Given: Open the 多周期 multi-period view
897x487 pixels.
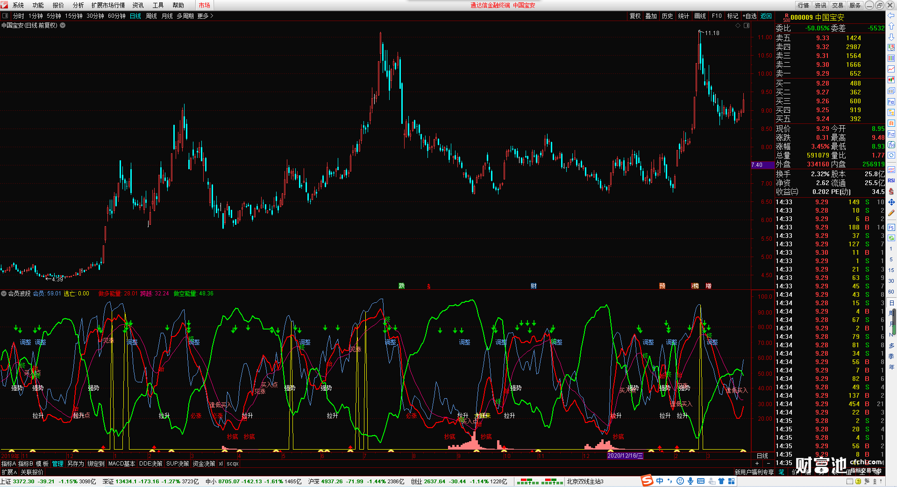Looking at the screenshot, I should point(185,16).
